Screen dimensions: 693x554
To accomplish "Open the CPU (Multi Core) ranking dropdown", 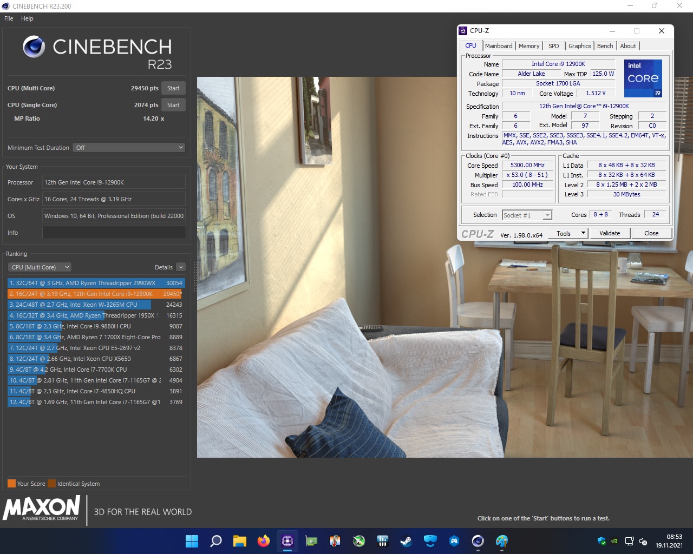I will (x=40, y=267).
